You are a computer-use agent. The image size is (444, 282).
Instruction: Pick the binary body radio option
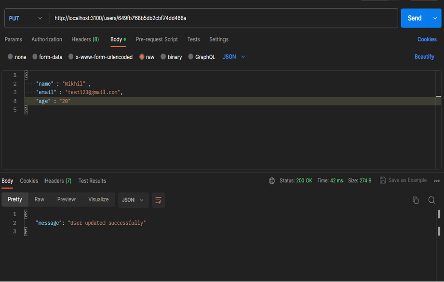pos(163,57)
